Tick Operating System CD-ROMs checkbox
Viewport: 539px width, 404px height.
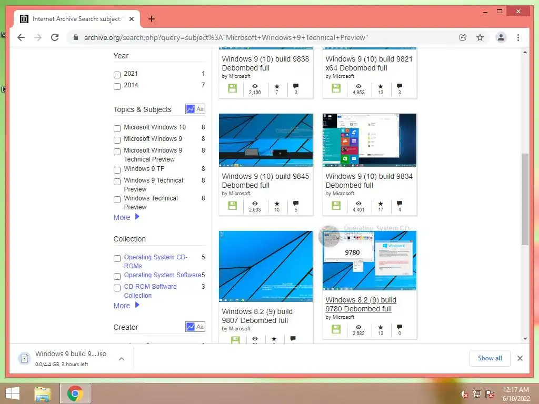(x=117, y=258)
